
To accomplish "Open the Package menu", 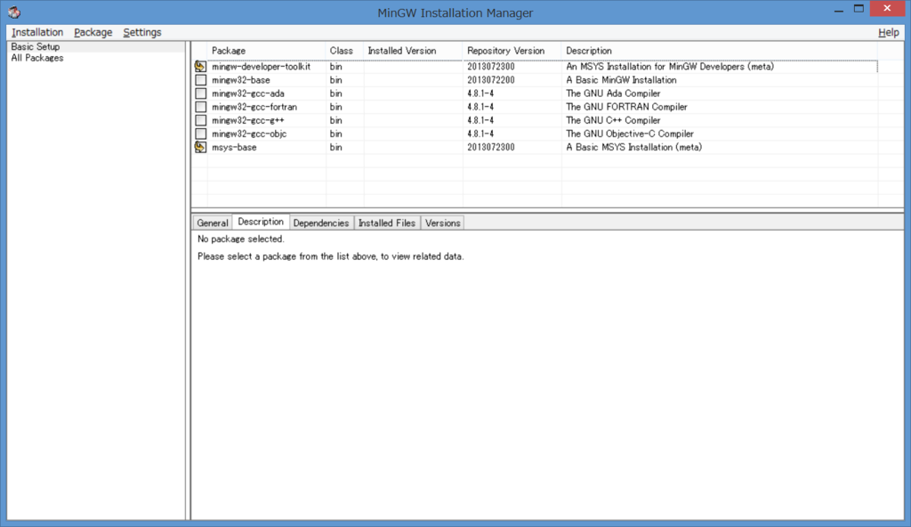I will tap(93, 32).
